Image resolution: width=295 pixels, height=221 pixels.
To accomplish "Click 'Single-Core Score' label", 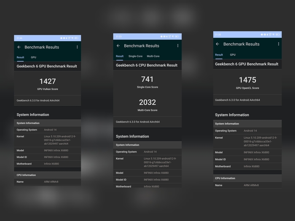I will pyautogui.click(x=147, y=87).
